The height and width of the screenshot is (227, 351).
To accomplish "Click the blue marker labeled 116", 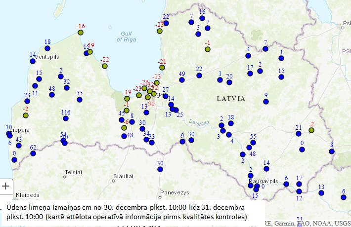I will (66, 119).
